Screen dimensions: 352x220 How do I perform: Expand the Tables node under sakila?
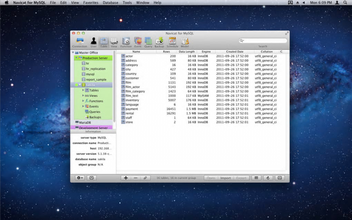point(83,90)
